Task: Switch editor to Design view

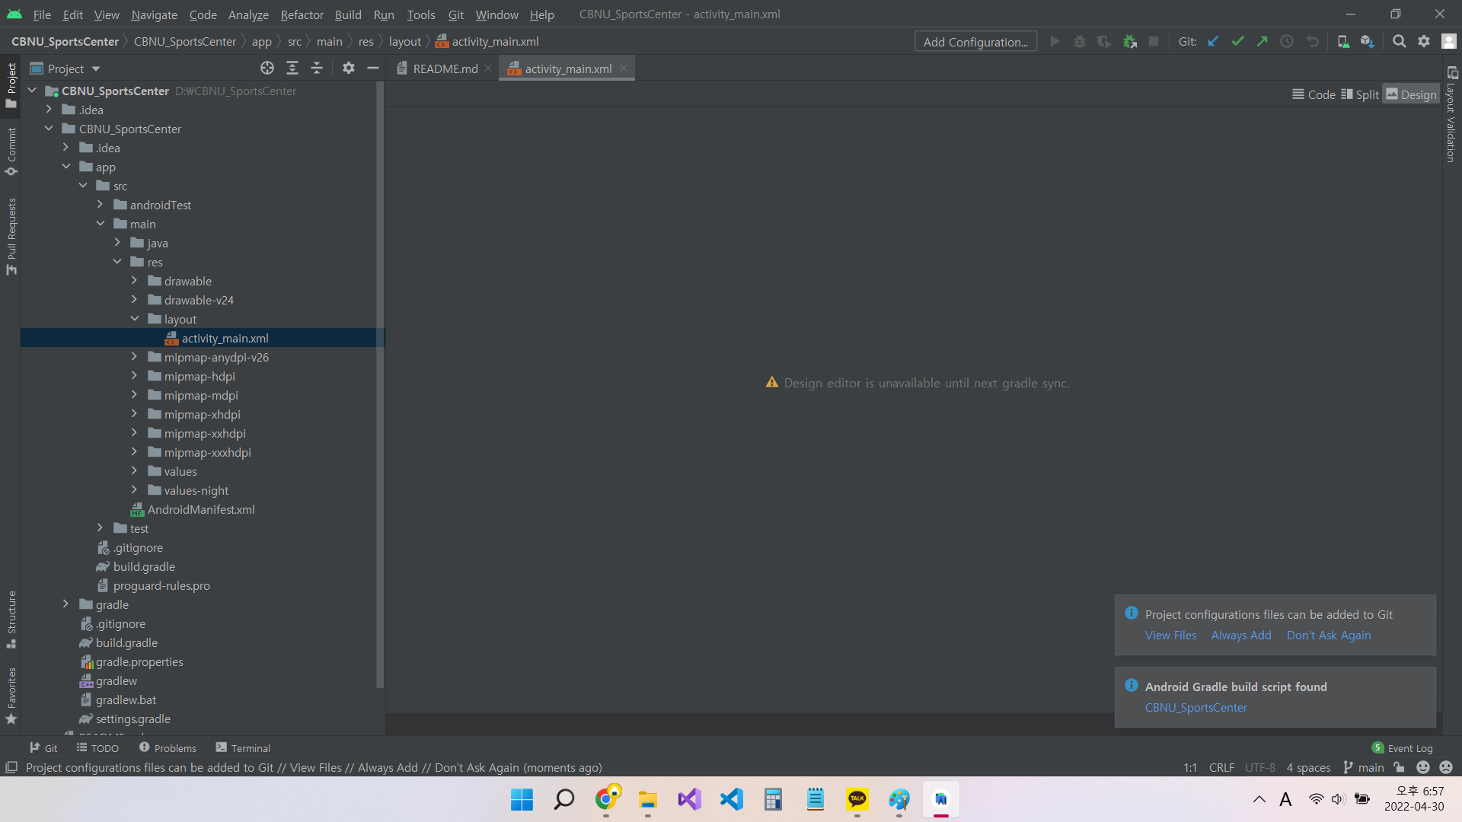Action: pos(1411,94)
